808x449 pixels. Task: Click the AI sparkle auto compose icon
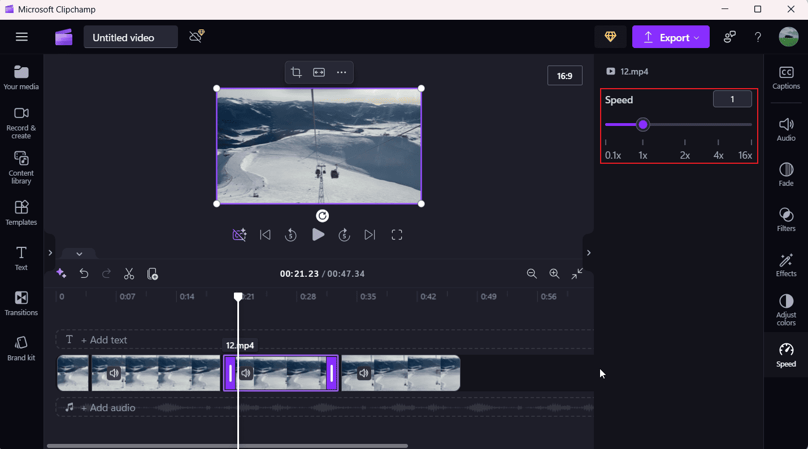click(x=62, y=274)
